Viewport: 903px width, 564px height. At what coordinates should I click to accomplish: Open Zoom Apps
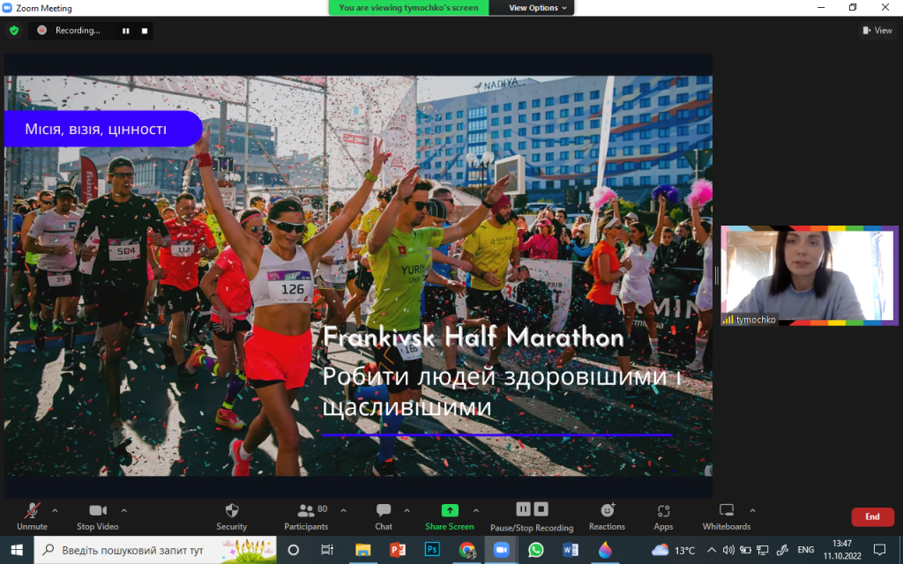(x=663, y=511)
